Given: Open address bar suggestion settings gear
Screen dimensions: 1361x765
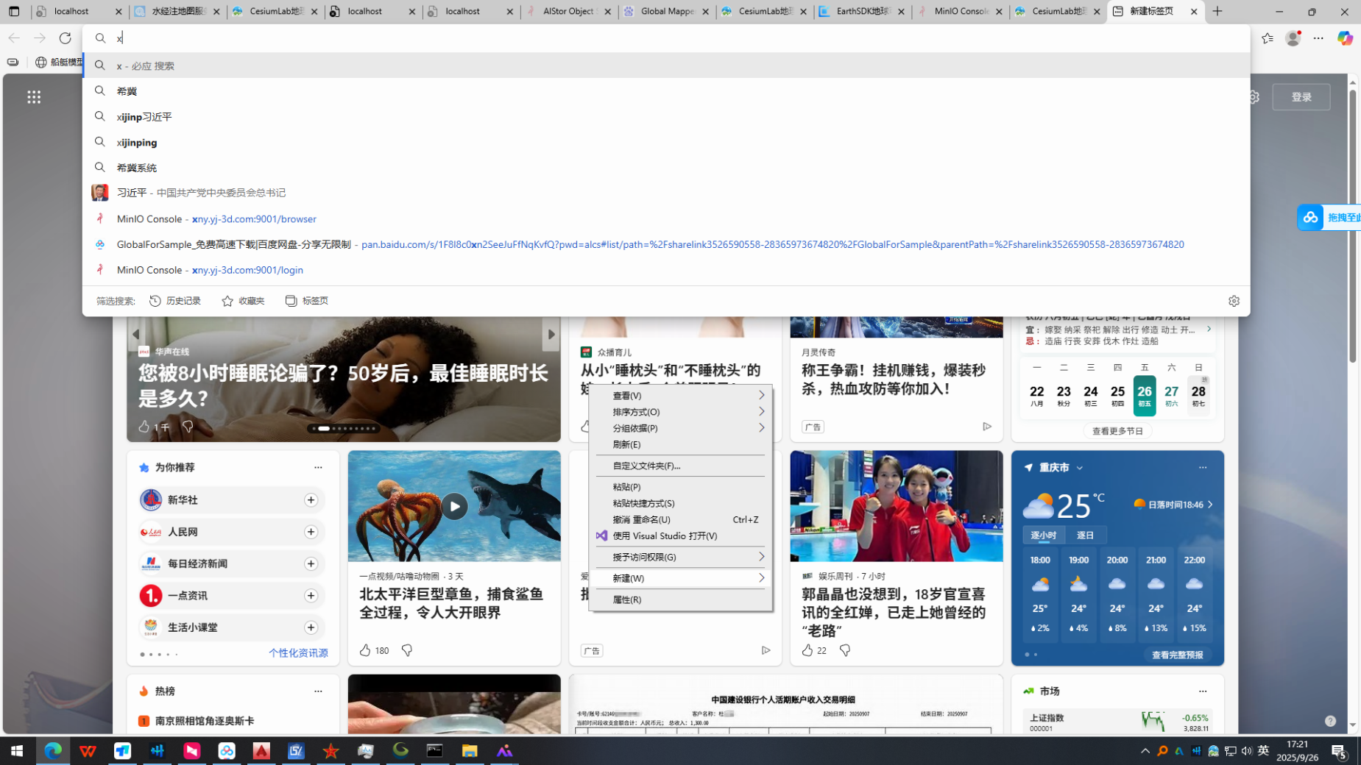Looking at the screenshot, I should [x=1234, y=301].
